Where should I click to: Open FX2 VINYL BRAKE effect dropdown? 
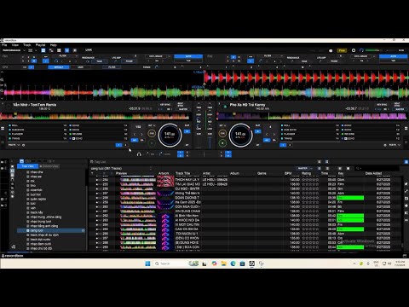(363, 56)
